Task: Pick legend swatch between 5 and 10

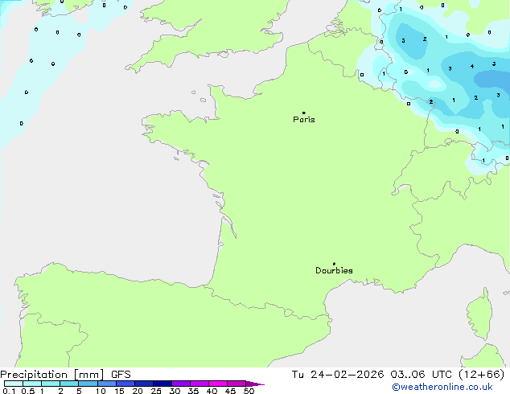Action: coord(88,384)
